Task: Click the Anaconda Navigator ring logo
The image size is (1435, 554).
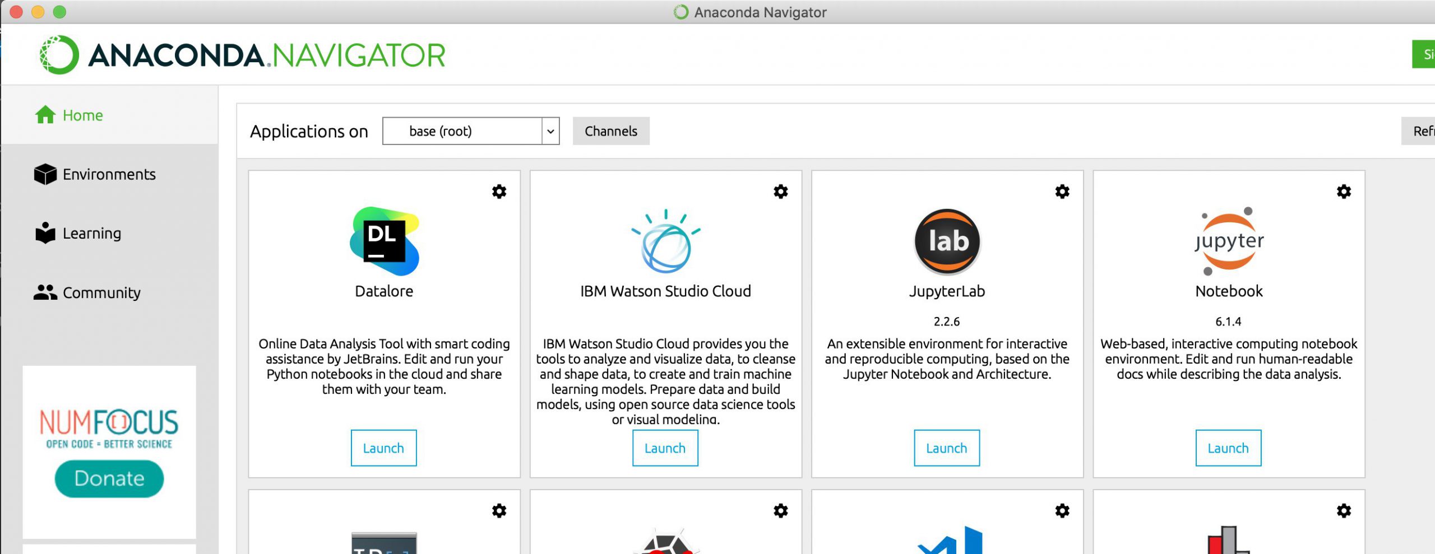Action: click(x=59, y=55)
